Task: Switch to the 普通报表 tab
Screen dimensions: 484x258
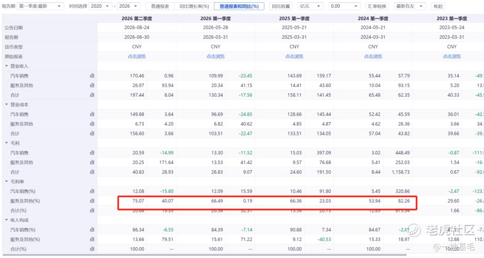Action: point(160,6)
